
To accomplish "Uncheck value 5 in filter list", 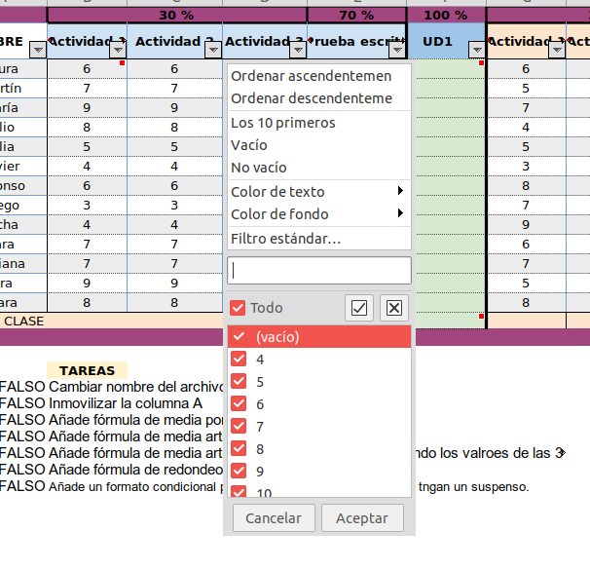I will coord(239,382).
